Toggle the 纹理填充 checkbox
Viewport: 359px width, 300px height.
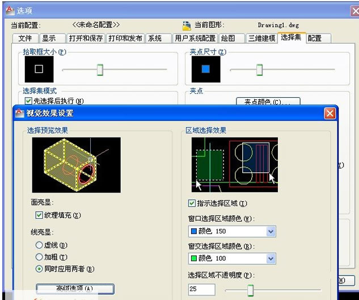(x=39, y=215)
